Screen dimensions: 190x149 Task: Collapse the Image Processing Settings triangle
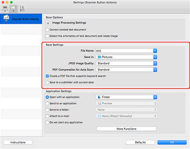coord(48,23)
